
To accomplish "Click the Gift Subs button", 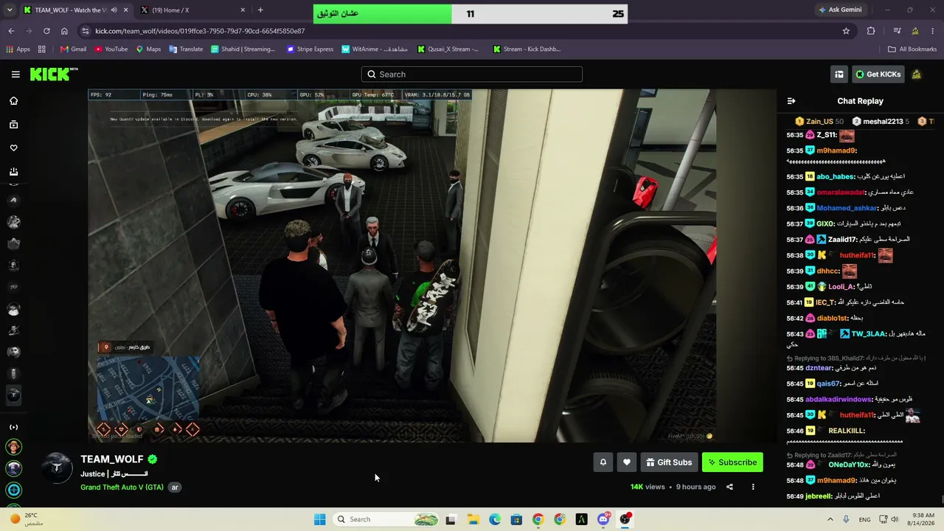I will [669, 462].
